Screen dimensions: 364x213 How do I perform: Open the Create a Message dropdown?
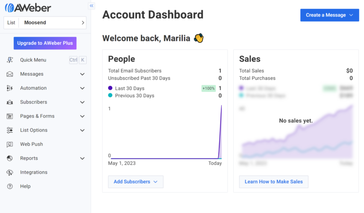click(330, 15)
